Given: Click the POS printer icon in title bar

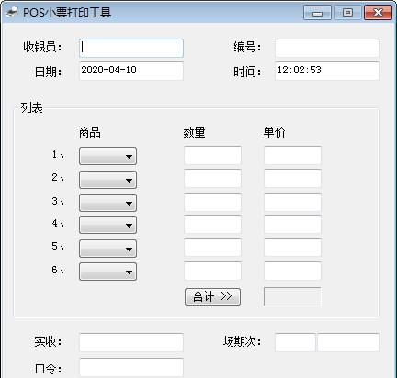Looking at the screenshot, I should 12,12.
